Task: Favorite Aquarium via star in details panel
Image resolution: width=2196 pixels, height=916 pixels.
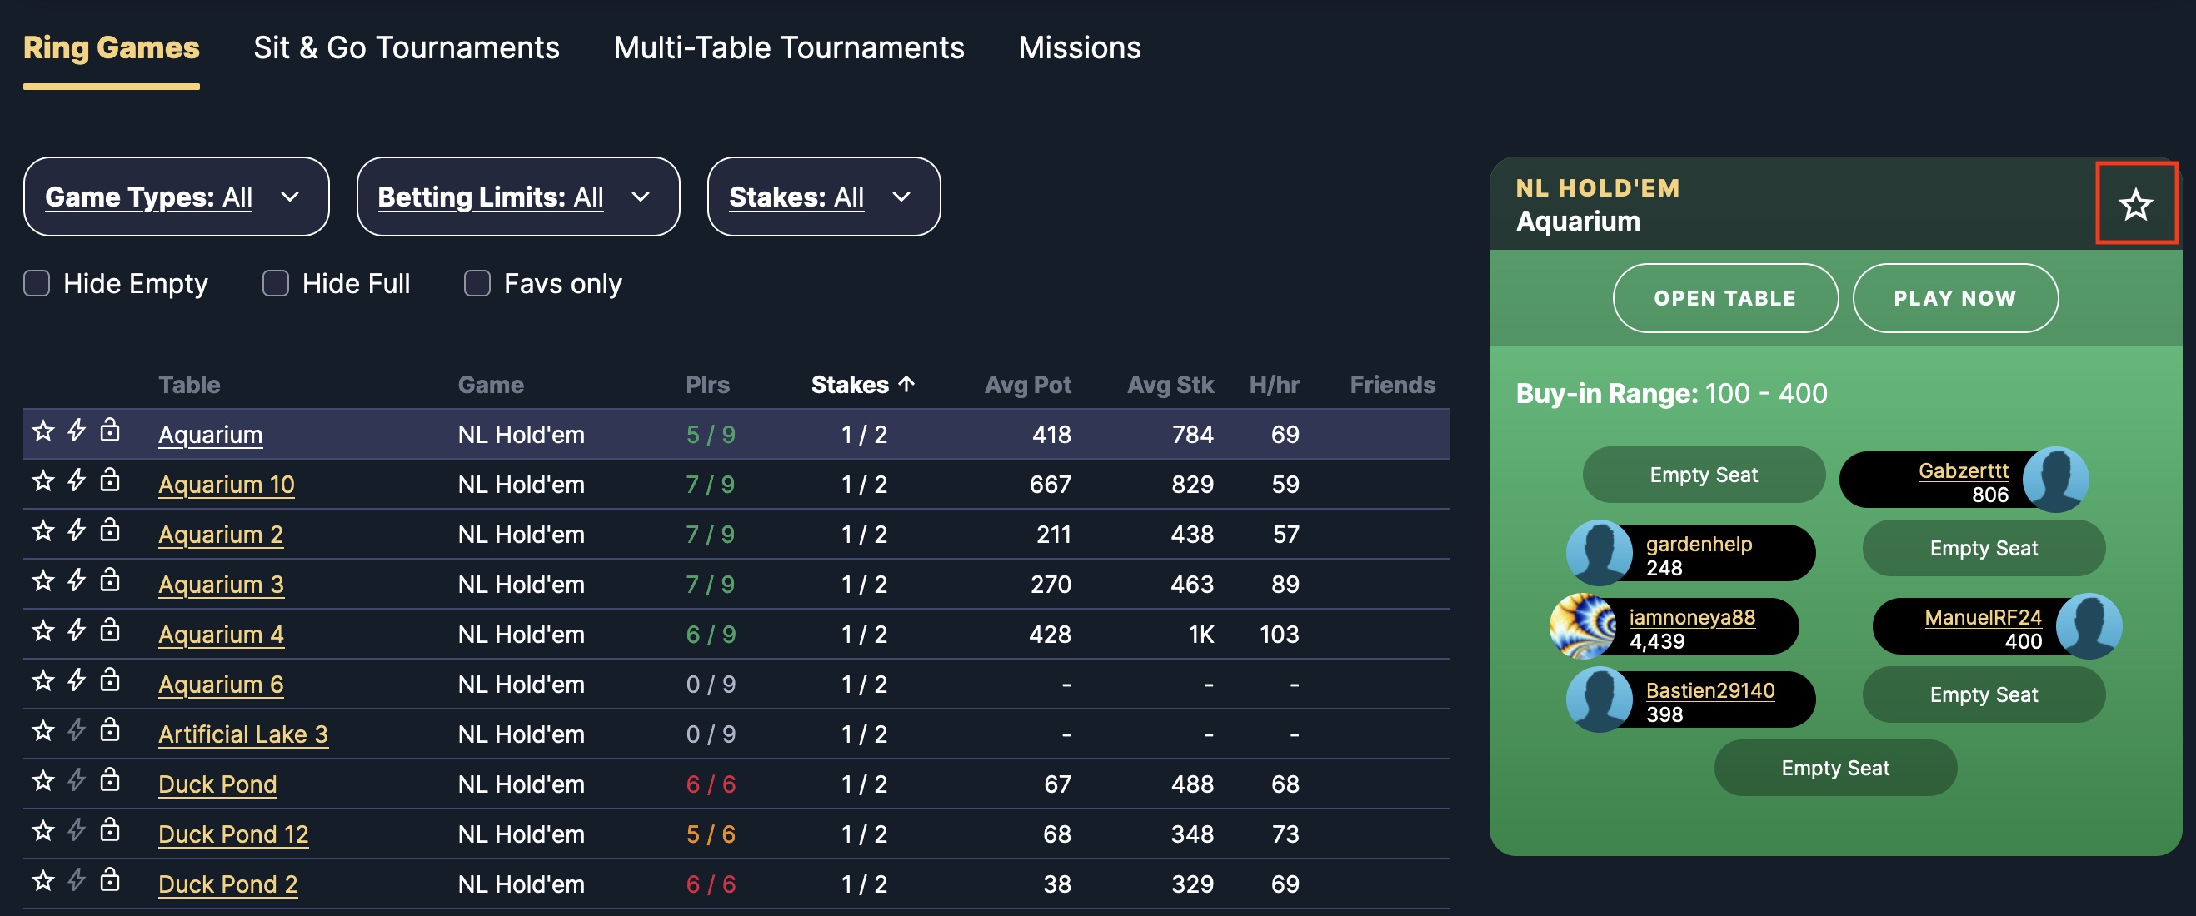Action: pos(2135,205)
